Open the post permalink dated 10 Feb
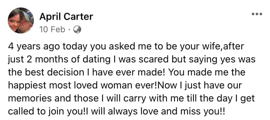 (x=52, y=30)
